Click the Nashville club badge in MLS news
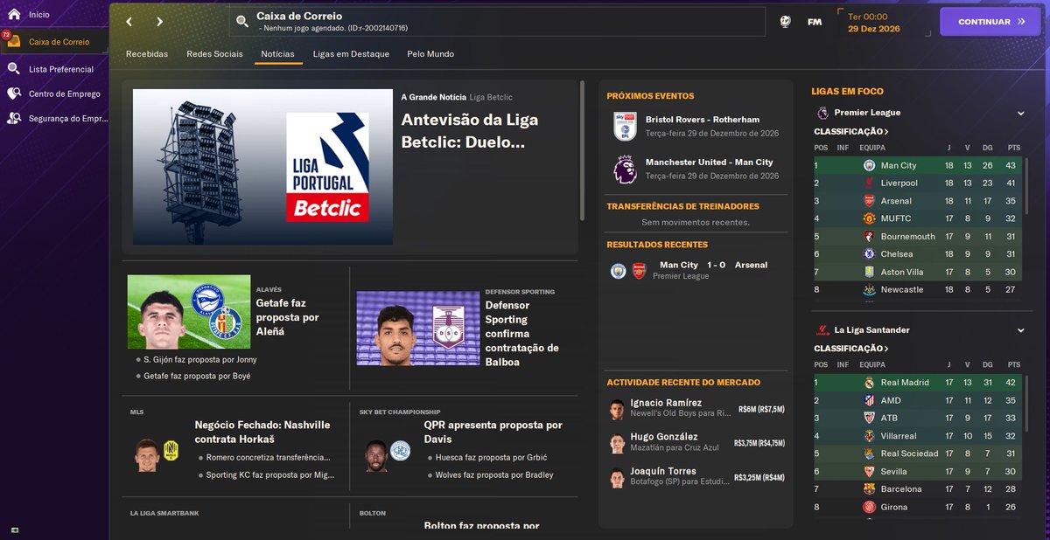 pyautogui.click(x=171, y=451)
